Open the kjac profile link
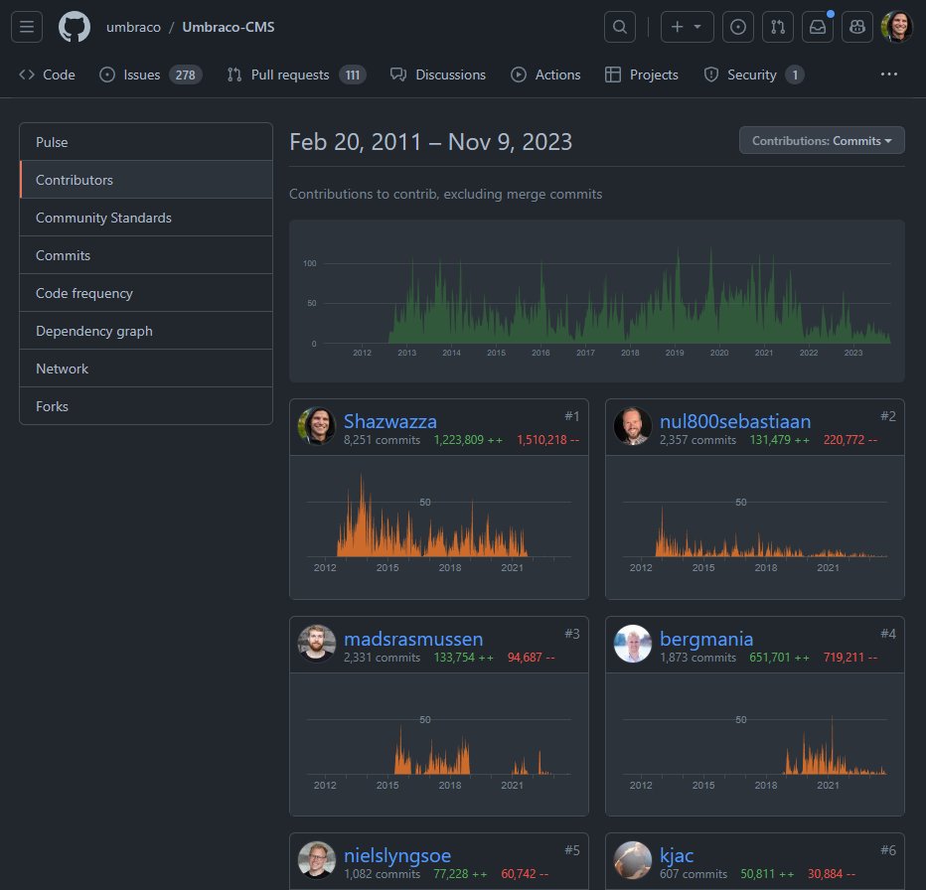Viewport: 926px width, 890px height. tap(677, 855)
